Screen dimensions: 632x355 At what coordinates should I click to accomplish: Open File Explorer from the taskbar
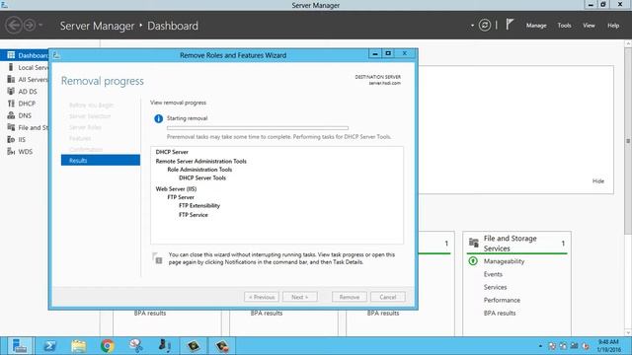click(x=79, y=346)
